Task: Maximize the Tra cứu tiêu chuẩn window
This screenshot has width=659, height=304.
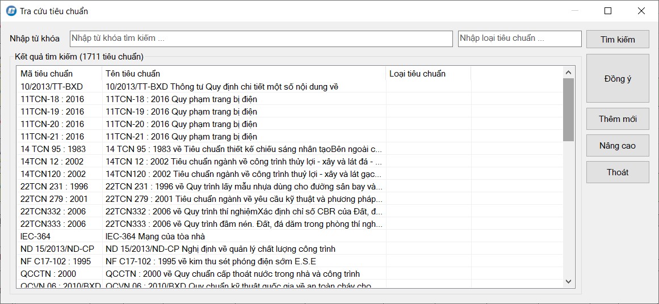Action: pyautogui.click(x=608, y=11)
